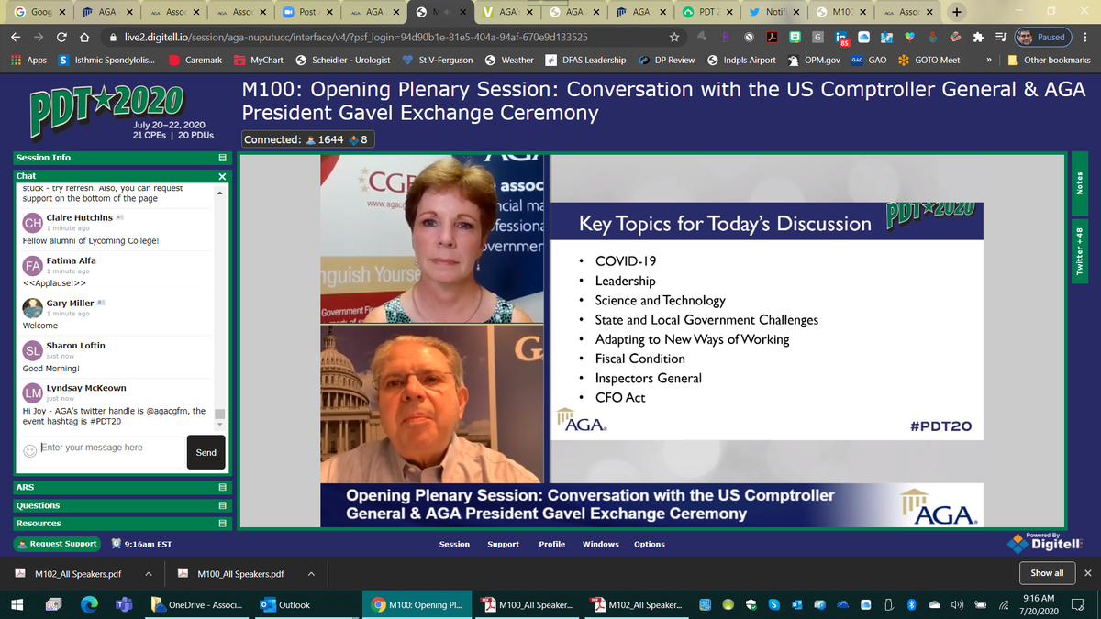The height and width of the screenshot is (619, 1101).
Task: Open Chrome media control icon
Action: coord(1000,38)
